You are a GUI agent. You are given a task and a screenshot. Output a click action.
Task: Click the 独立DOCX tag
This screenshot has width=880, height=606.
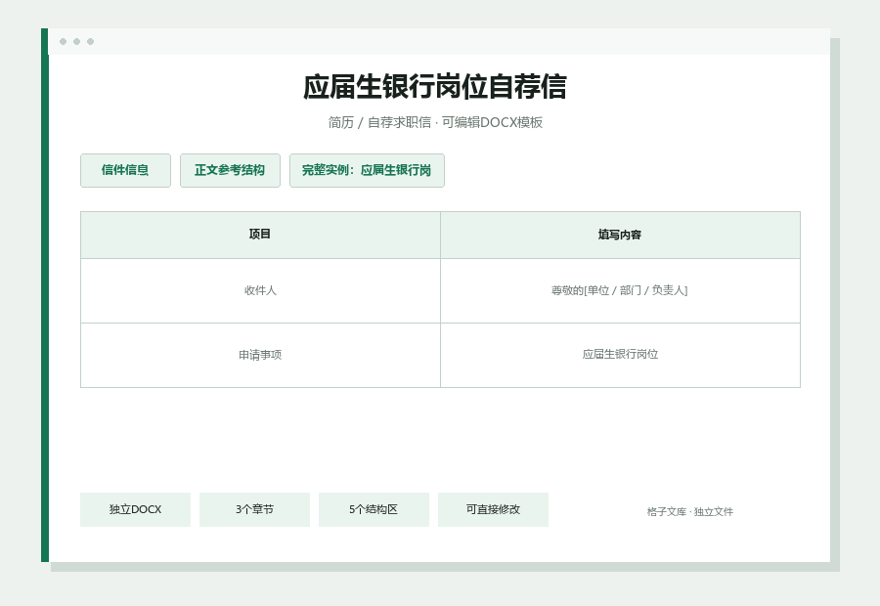pos(135,509)
